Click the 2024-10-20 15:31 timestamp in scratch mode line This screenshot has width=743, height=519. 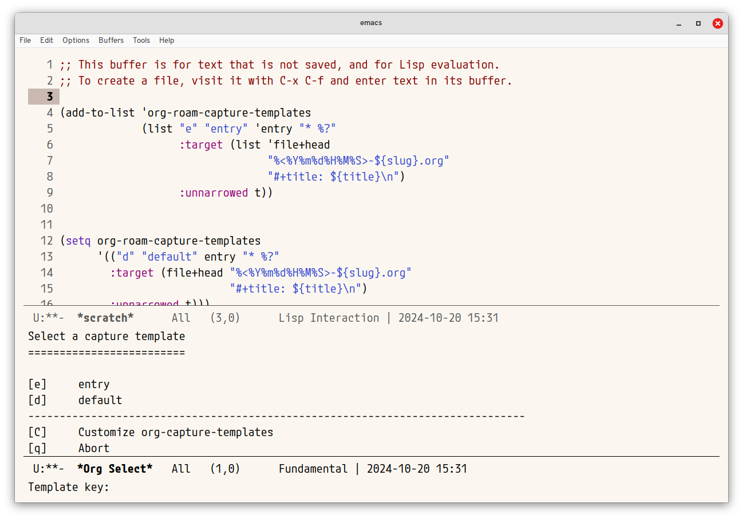click(448, 318)
